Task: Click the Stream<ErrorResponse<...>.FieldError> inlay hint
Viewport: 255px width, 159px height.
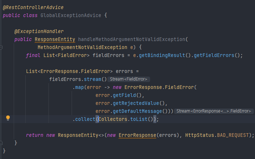Action: point(214,111)
